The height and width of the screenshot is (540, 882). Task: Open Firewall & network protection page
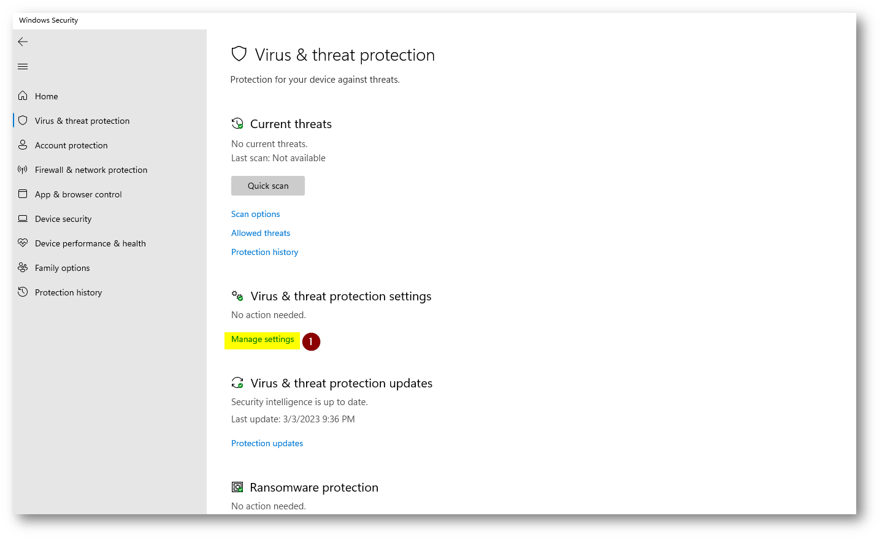(x=91, y=170)
